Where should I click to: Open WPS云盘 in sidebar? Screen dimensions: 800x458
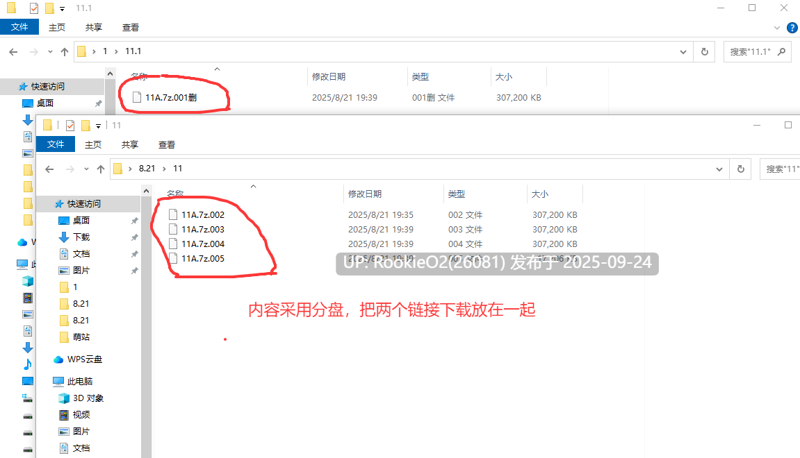(x=85, y=359)
